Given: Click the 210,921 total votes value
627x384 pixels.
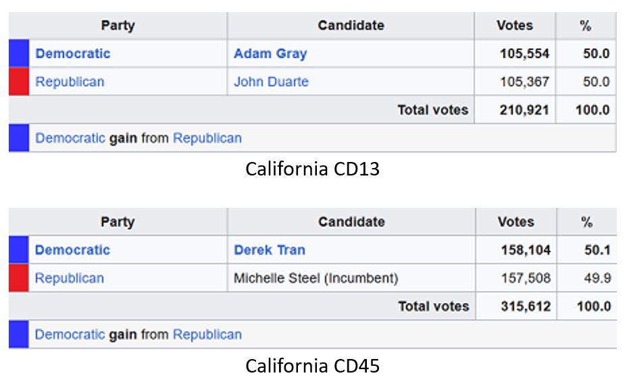Looking at the screenshot, I should [x=525, y=111].
